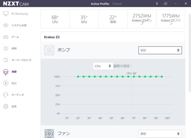Click the 0% axis label
Image resolution: width=191 pixels, height=138 pixels.
58,114
